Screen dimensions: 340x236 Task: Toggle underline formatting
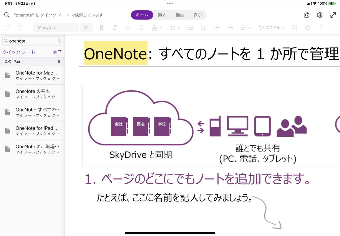click(x=128, y=28)
